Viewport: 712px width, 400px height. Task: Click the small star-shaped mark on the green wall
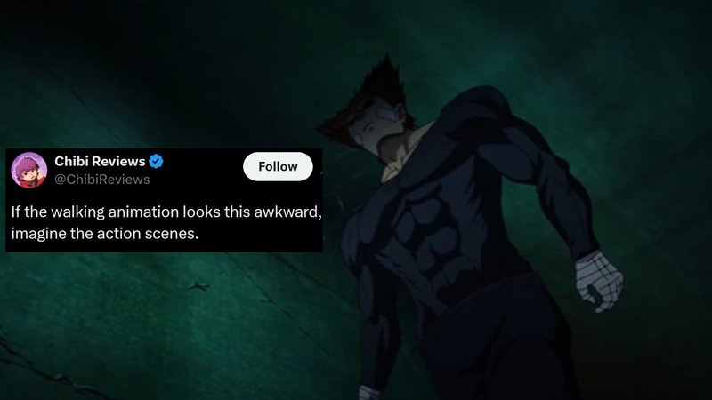198,285
